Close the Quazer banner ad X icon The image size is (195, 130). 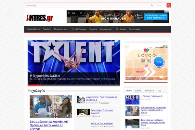[x=168, y=11]
